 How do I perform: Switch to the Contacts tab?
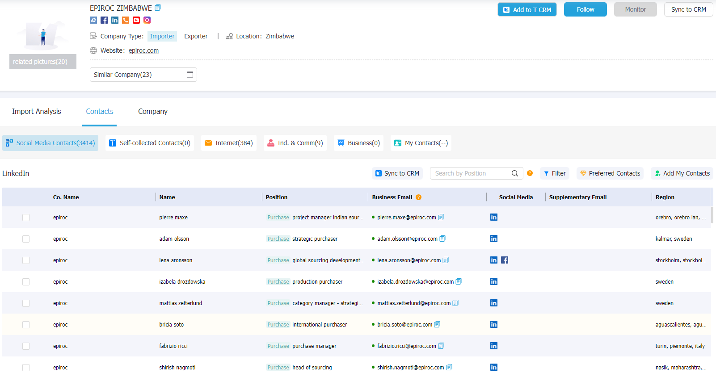pyautogui.click(x=100, y=112)
